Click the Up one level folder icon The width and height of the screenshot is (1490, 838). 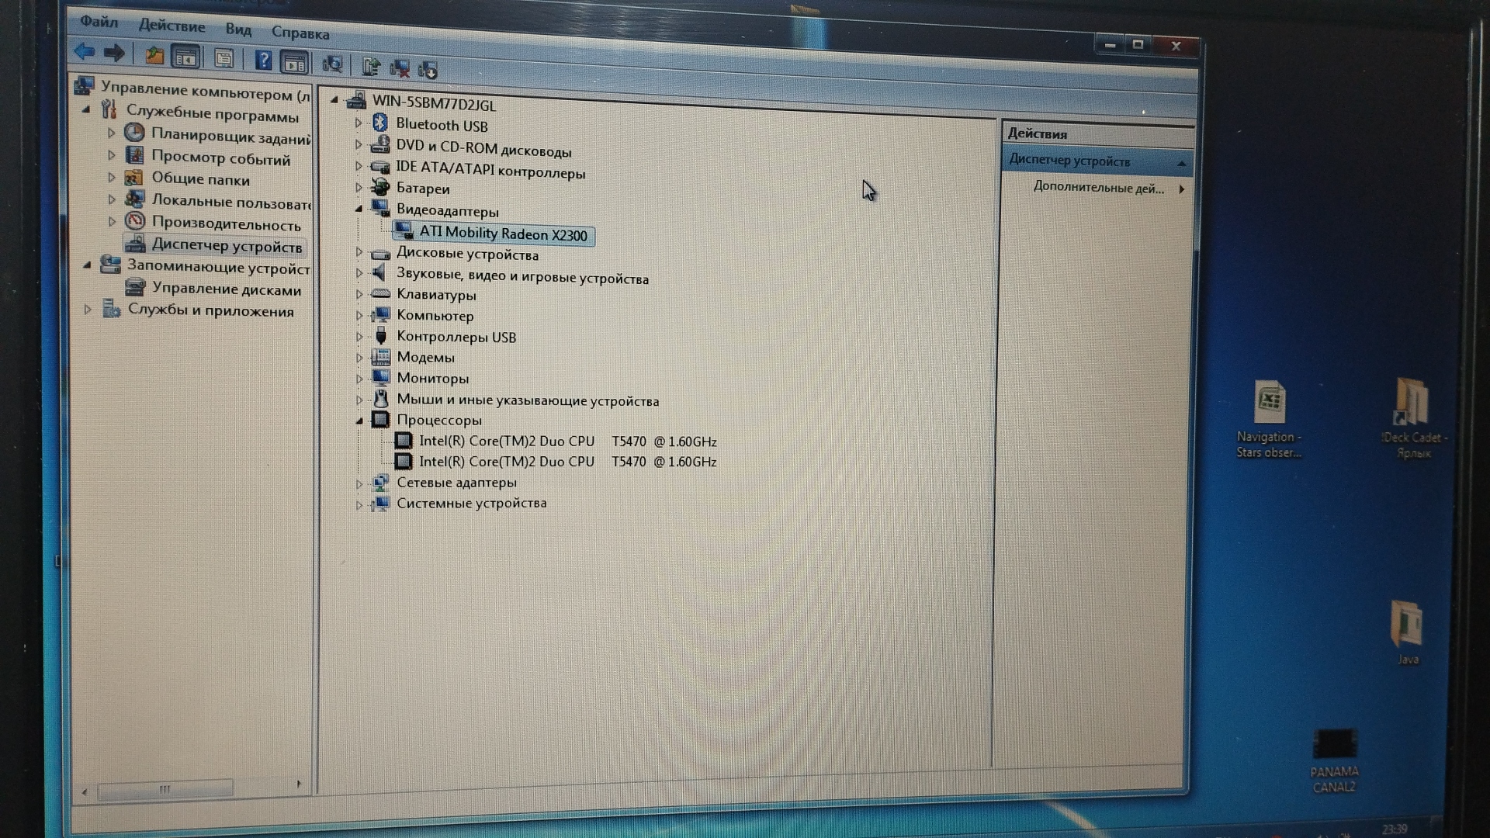coord(154,55)
